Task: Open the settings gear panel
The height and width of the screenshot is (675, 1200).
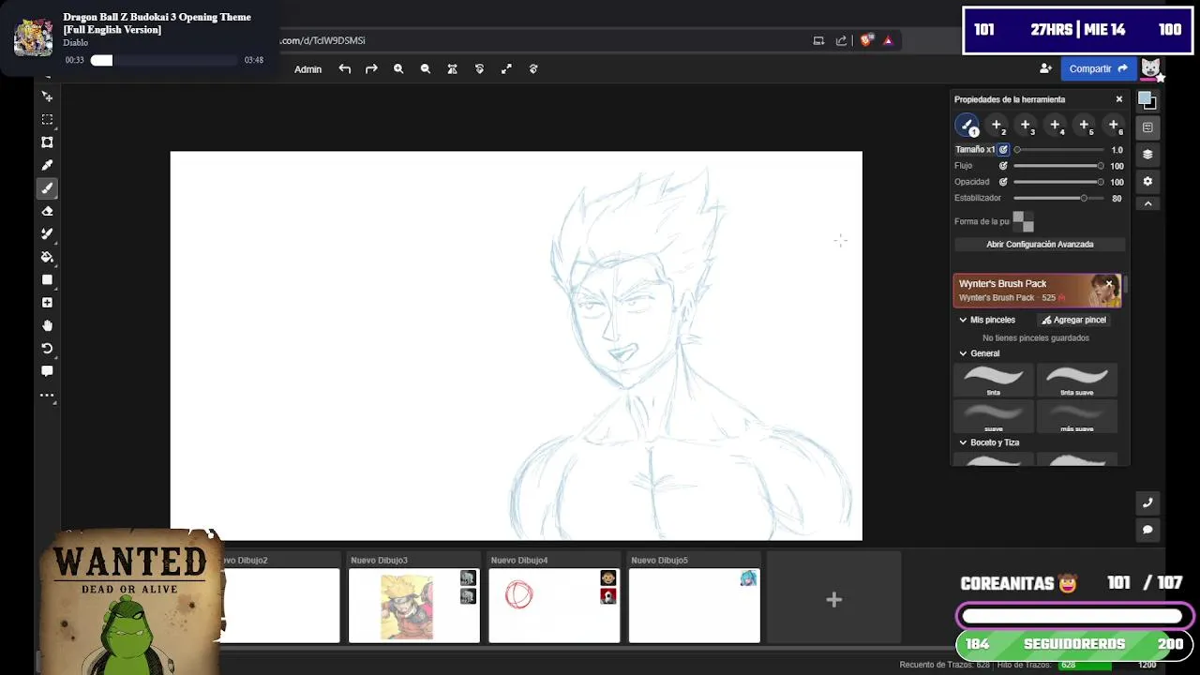Action: point(1147,181)
